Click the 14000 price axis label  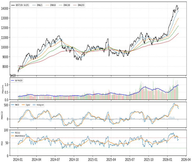[x=5, y=8]
